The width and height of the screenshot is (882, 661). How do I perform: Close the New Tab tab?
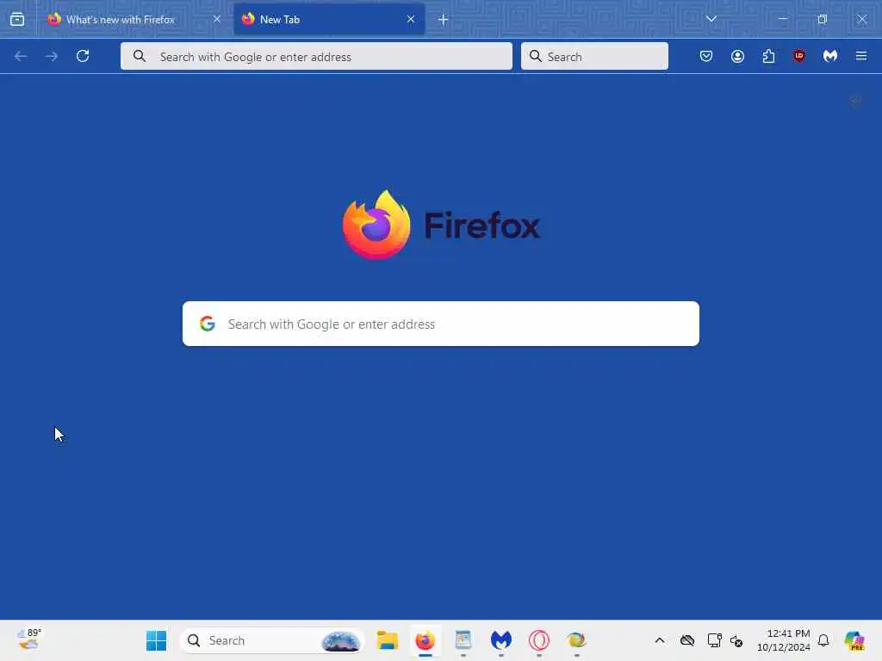411,19
